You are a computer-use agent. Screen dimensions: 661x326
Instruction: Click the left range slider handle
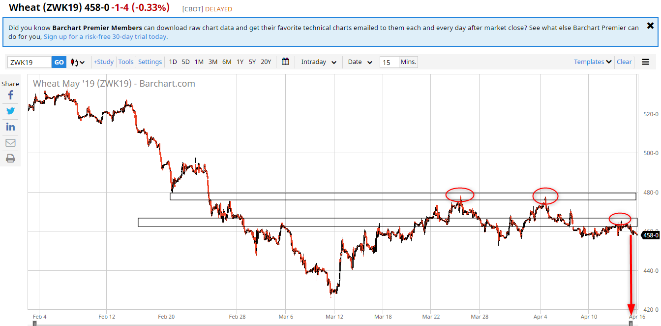(x=34, y=323)
